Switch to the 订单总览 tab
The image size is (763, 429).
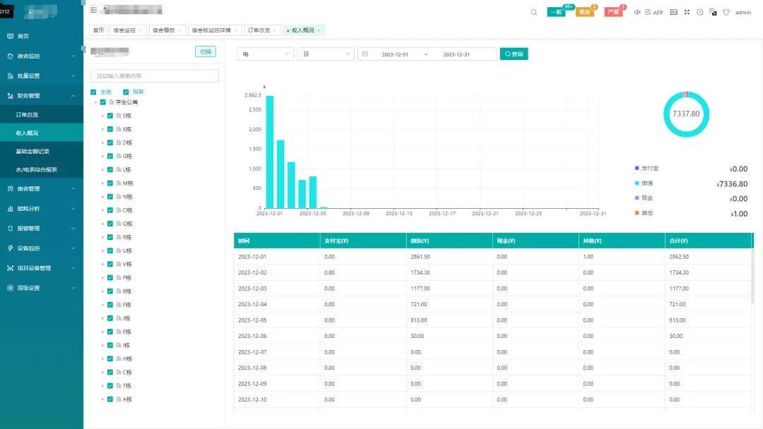tap(262, 30)
